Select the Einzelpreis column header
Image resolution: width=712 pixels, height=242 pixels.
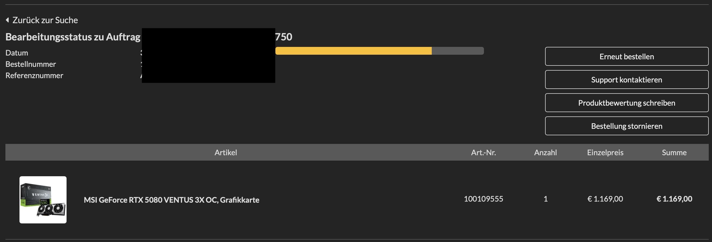[x=605, y=152]
